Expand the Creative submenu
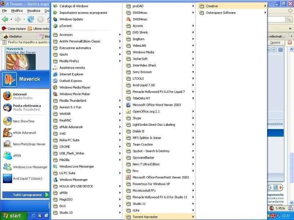 click(232, 6)
